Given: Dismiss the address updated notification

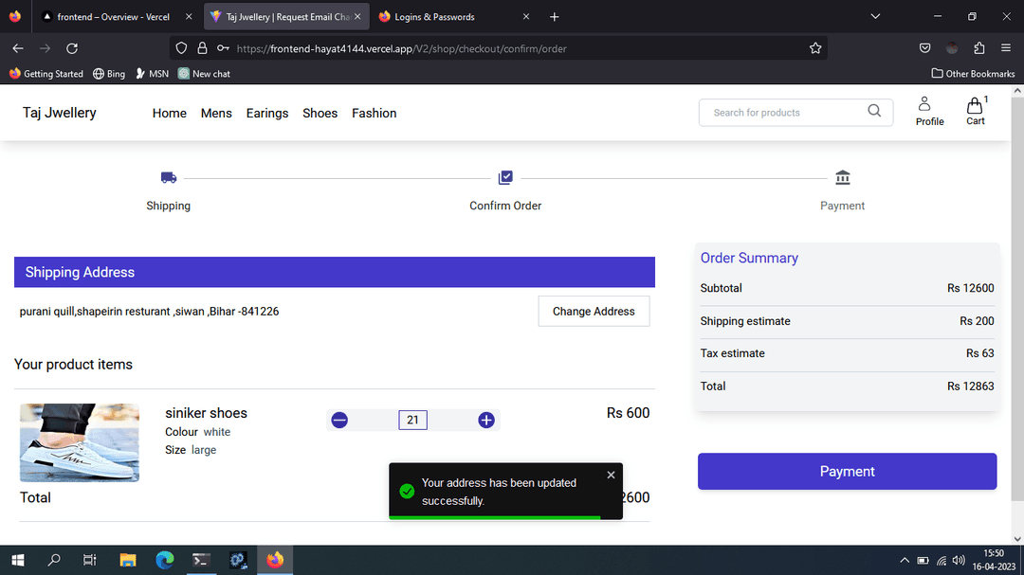Looking at the screenshot, I should click(611, 476).
